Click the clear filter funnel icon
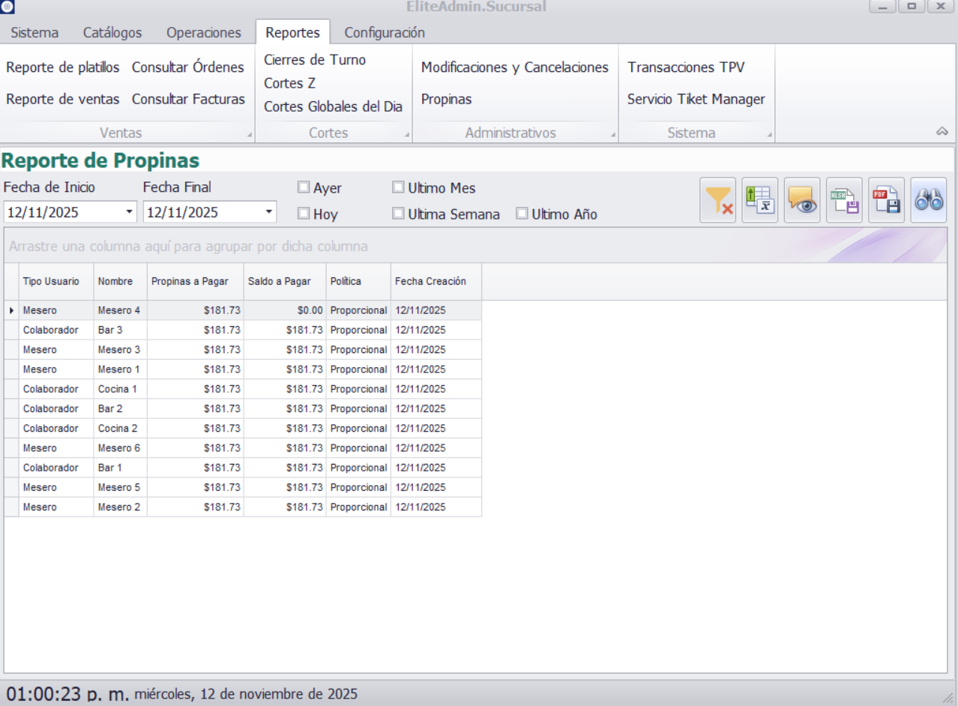The width and height of the screenshot is (958, 706). click(x=717, y=201)
